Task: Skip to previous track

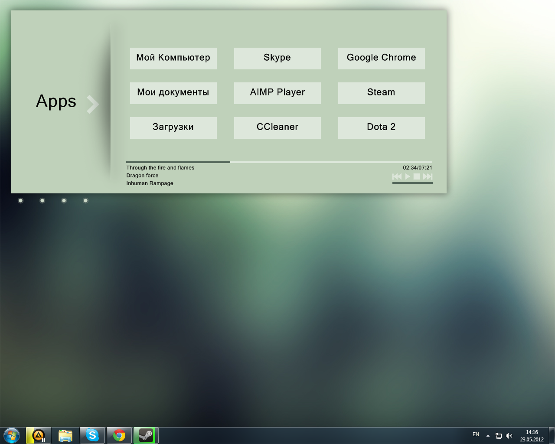Action: [397, 176]
